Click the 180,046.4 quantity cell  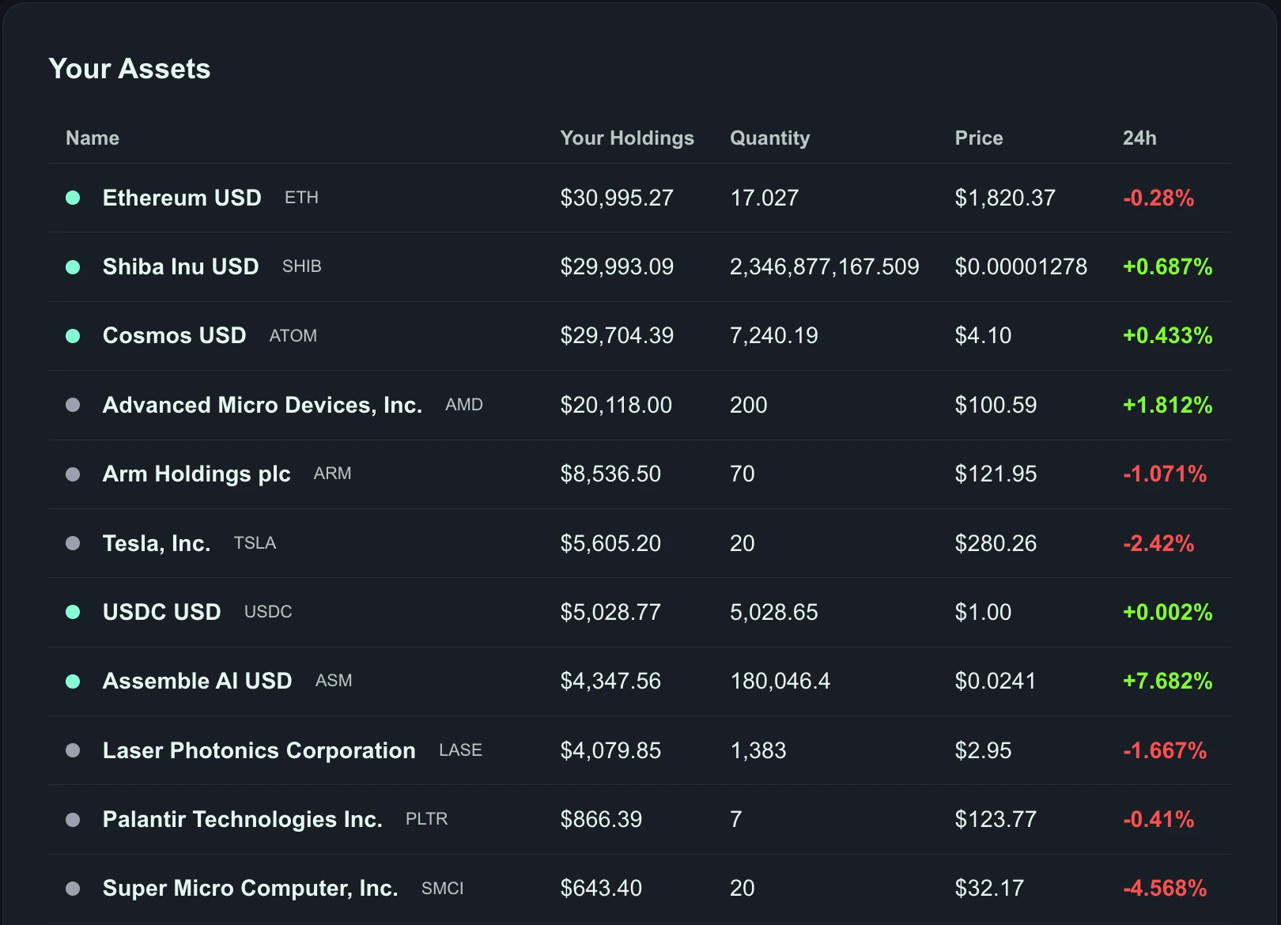tap(780, 681)
